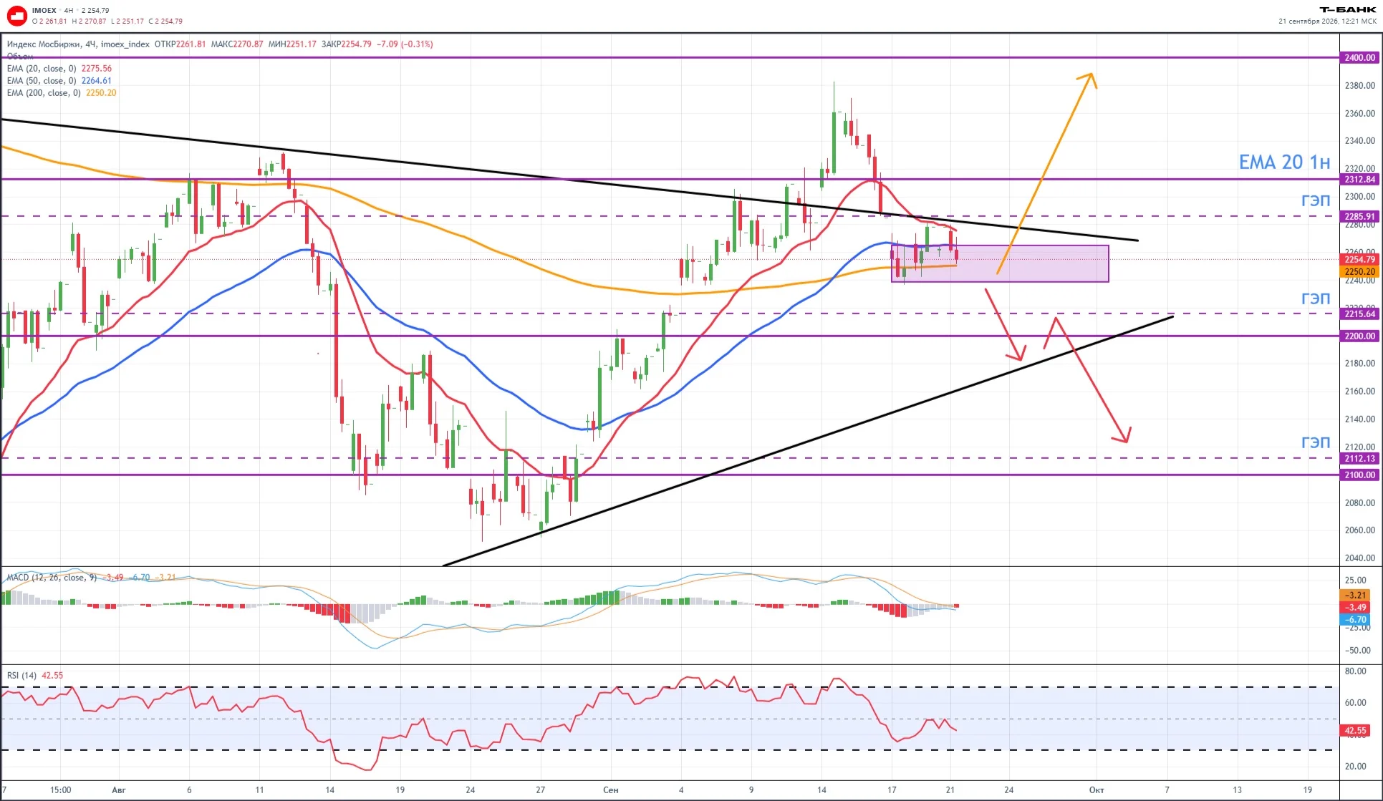Viewport: 1383px width, 801px height.
Task: Click the 2285.91 gap level tag
Action: (1359, 216)
